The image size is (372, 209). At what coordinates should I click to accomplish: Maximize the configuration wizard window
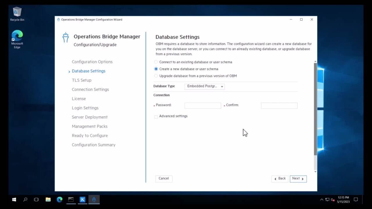coord(301,19)
